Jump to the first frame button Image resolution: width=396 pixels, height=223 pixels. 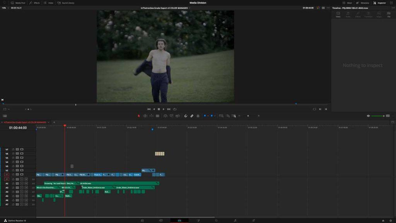(x=149, y=109)
